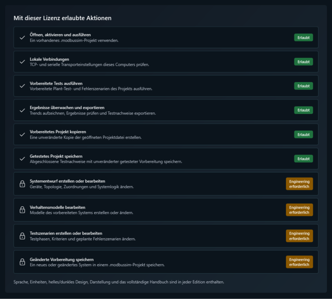Select the lock icon beside Verhaltensmodelle bearbeiten
332x299 pixels.
click(x=22, y=210)
